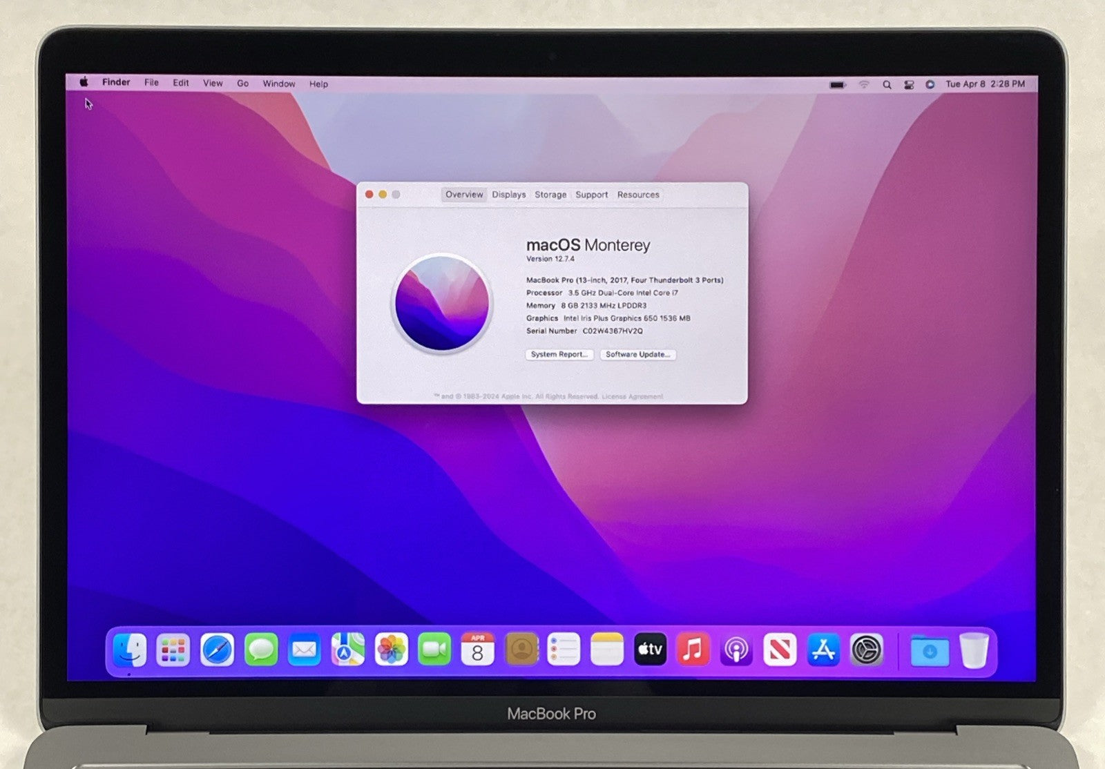The width and height of the screenshot is (1105, 769).
Task: Click the 'macOS Monterey' heading
Action: click(x=588, y=245)
